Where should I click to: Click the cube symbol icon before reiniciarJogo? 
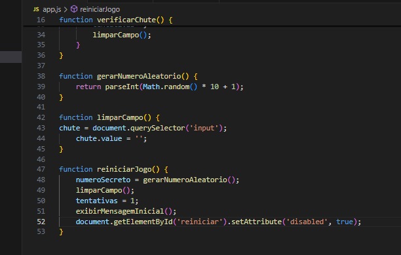coord(74,9)
